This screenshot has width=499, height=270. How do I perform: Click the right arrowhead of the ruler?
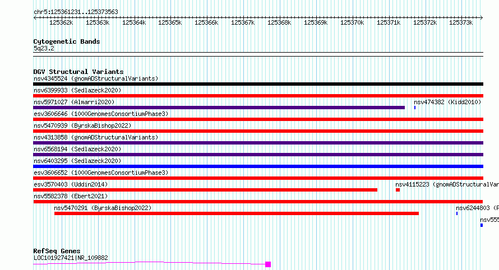click(482, 18)
